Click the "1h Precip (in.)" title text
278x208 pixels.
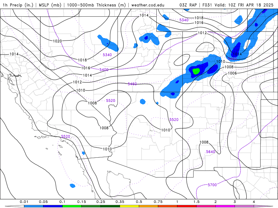coord(18,5)
